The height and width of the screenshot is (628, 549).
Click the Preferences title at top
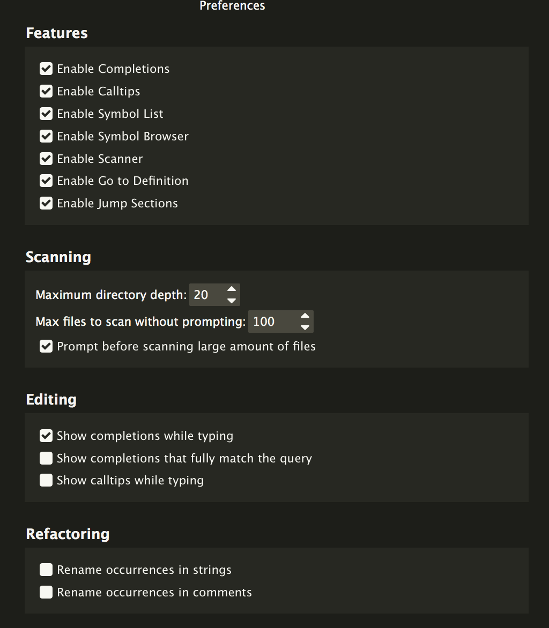tap(233, 5)
